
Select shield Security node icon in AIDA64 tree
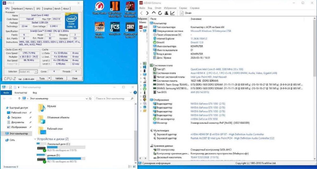click(145, 100)
